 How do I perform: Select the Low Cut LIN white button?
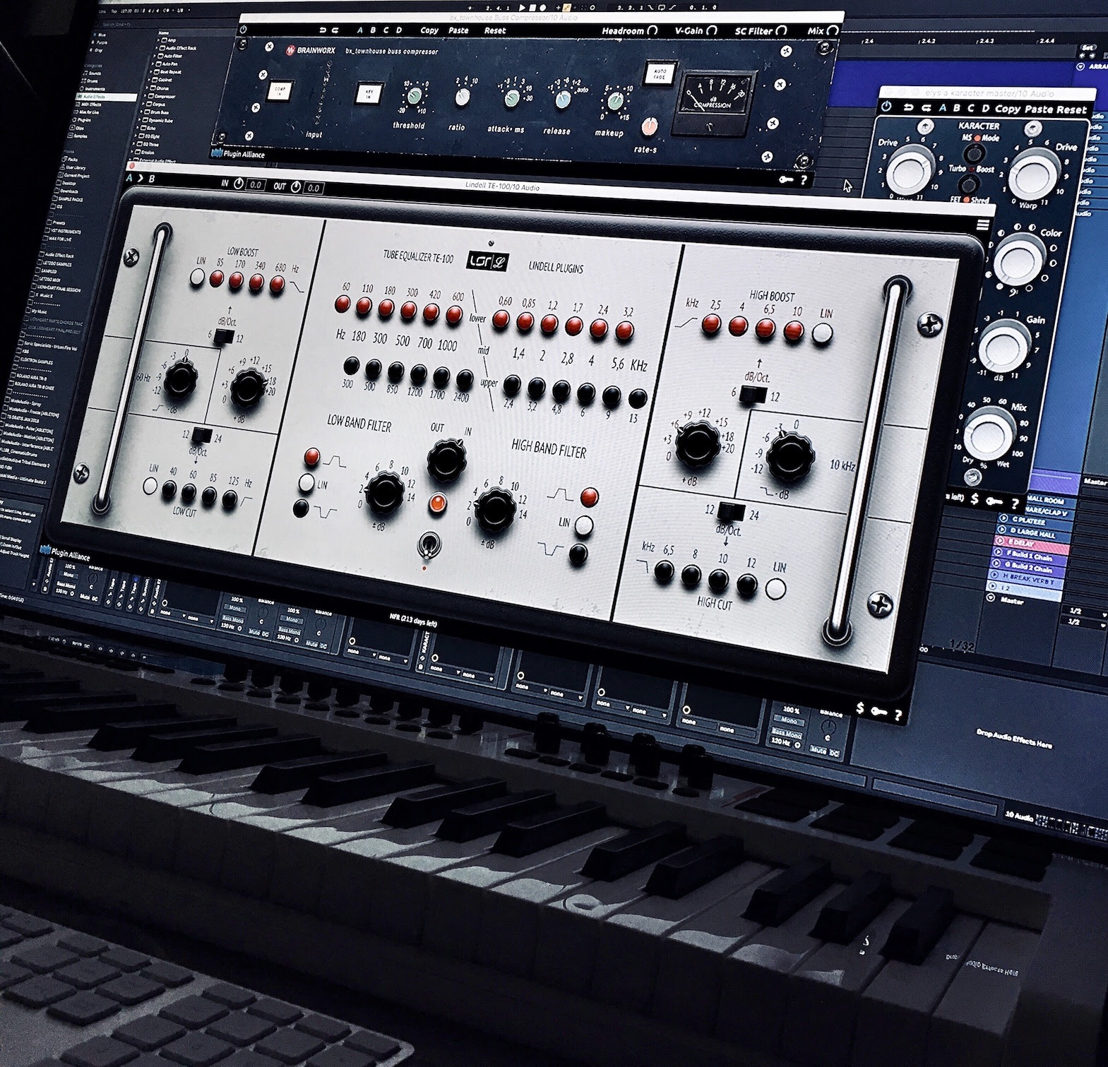[150, 486]
